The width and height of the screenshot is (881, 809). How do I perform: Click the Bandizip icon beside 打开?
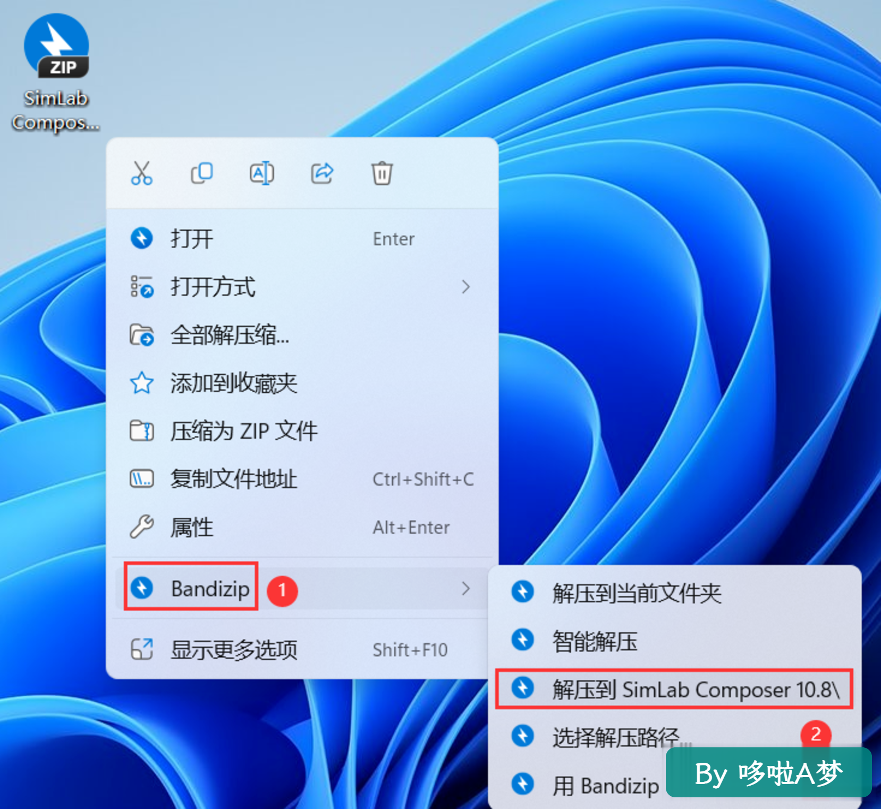(x=142, y=239)
